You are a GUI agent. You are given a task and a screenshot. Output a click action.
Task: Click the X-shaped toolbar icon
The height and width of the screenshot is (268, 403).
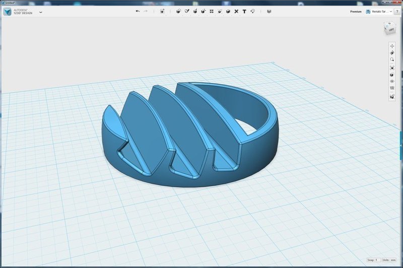[236, 11]
